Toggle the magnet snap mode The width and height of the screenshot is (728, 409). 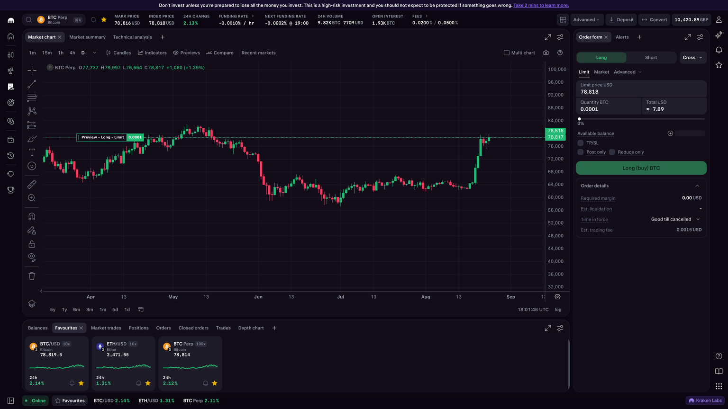click(x=32, y=216)
